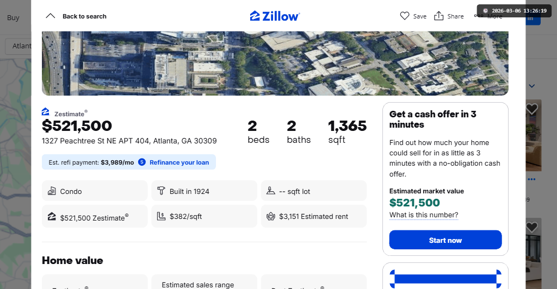This screenshot has width=557, height=289.
Task: Click the Back to search chevron arrow
Action: click(x=51, y=16)
